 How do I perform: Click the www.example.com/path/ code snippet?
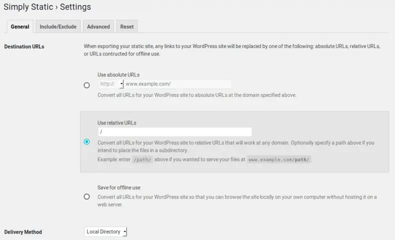coord(279,159)
